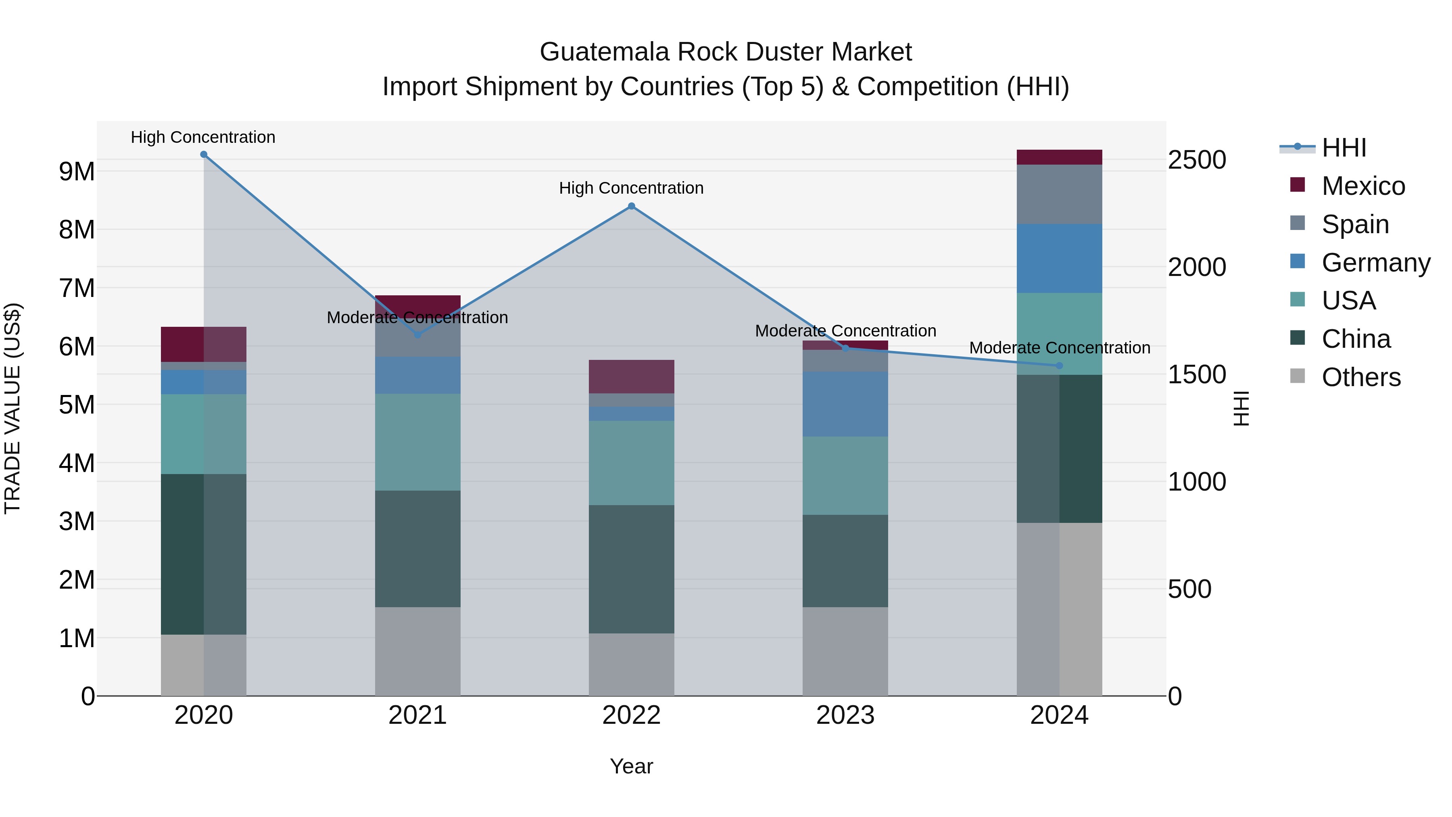Click the 2023 'Moderate Concentration' annotation
The width and height of the screenshot is (1452, 817).
point(845,331)
